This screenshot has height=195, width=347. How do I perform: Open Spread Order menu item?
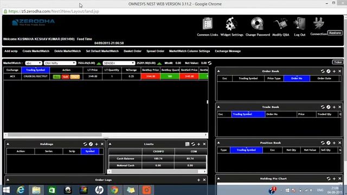click(x=156, y=51)
